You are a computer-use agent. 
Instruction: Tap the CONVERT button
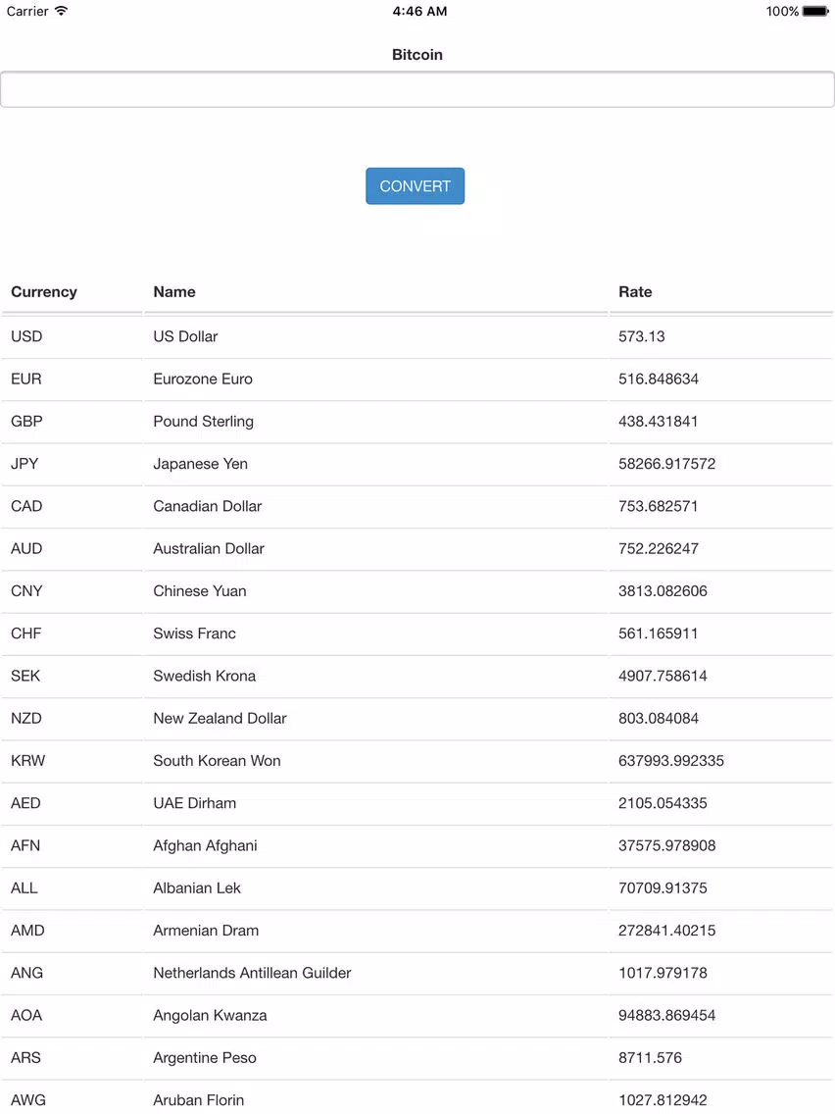(x=415, y=186)
